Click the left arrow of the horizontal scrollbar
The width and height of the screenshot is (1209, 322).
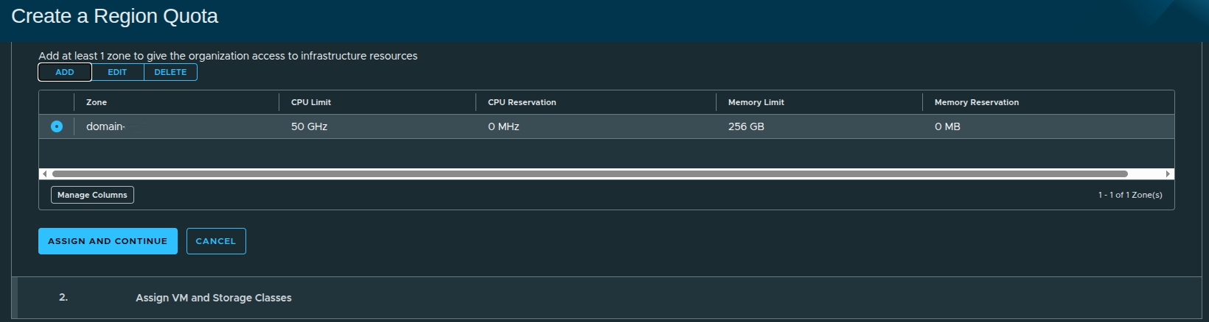(45, 174)
